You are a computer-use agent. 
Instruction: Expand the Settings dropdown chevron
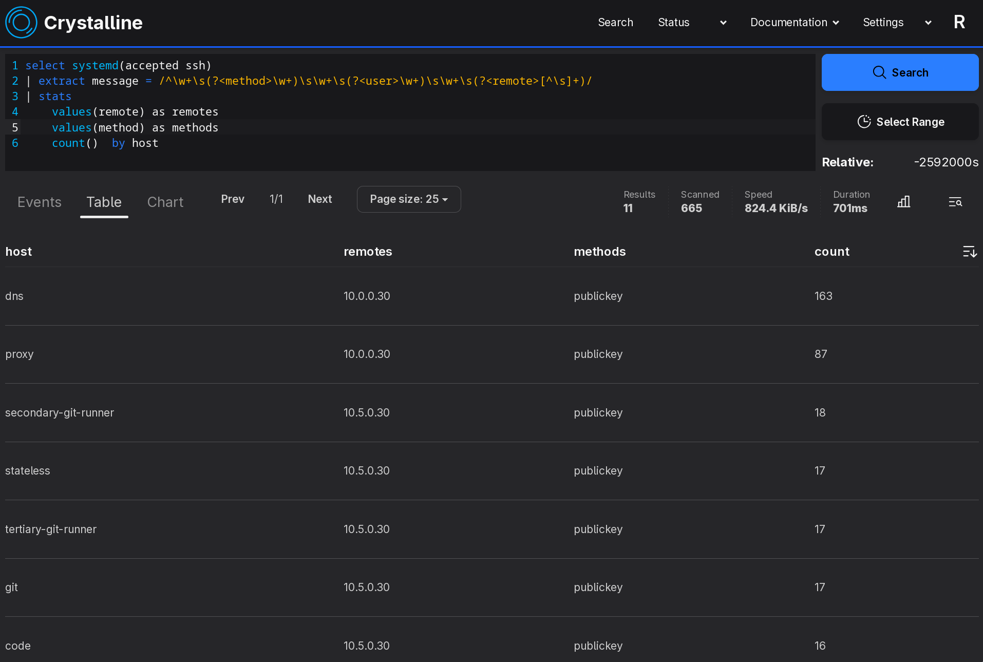(928, 23)
